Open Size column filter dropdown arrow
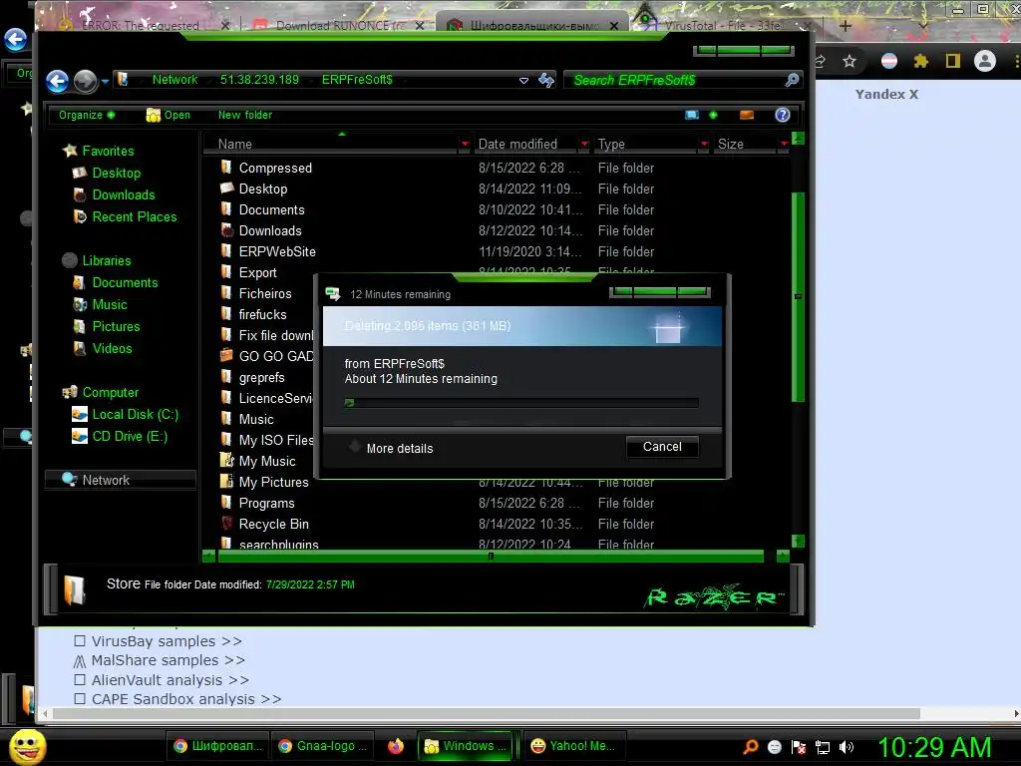Viewport: 1021px width, 766px height. click(x=784, y=144)
